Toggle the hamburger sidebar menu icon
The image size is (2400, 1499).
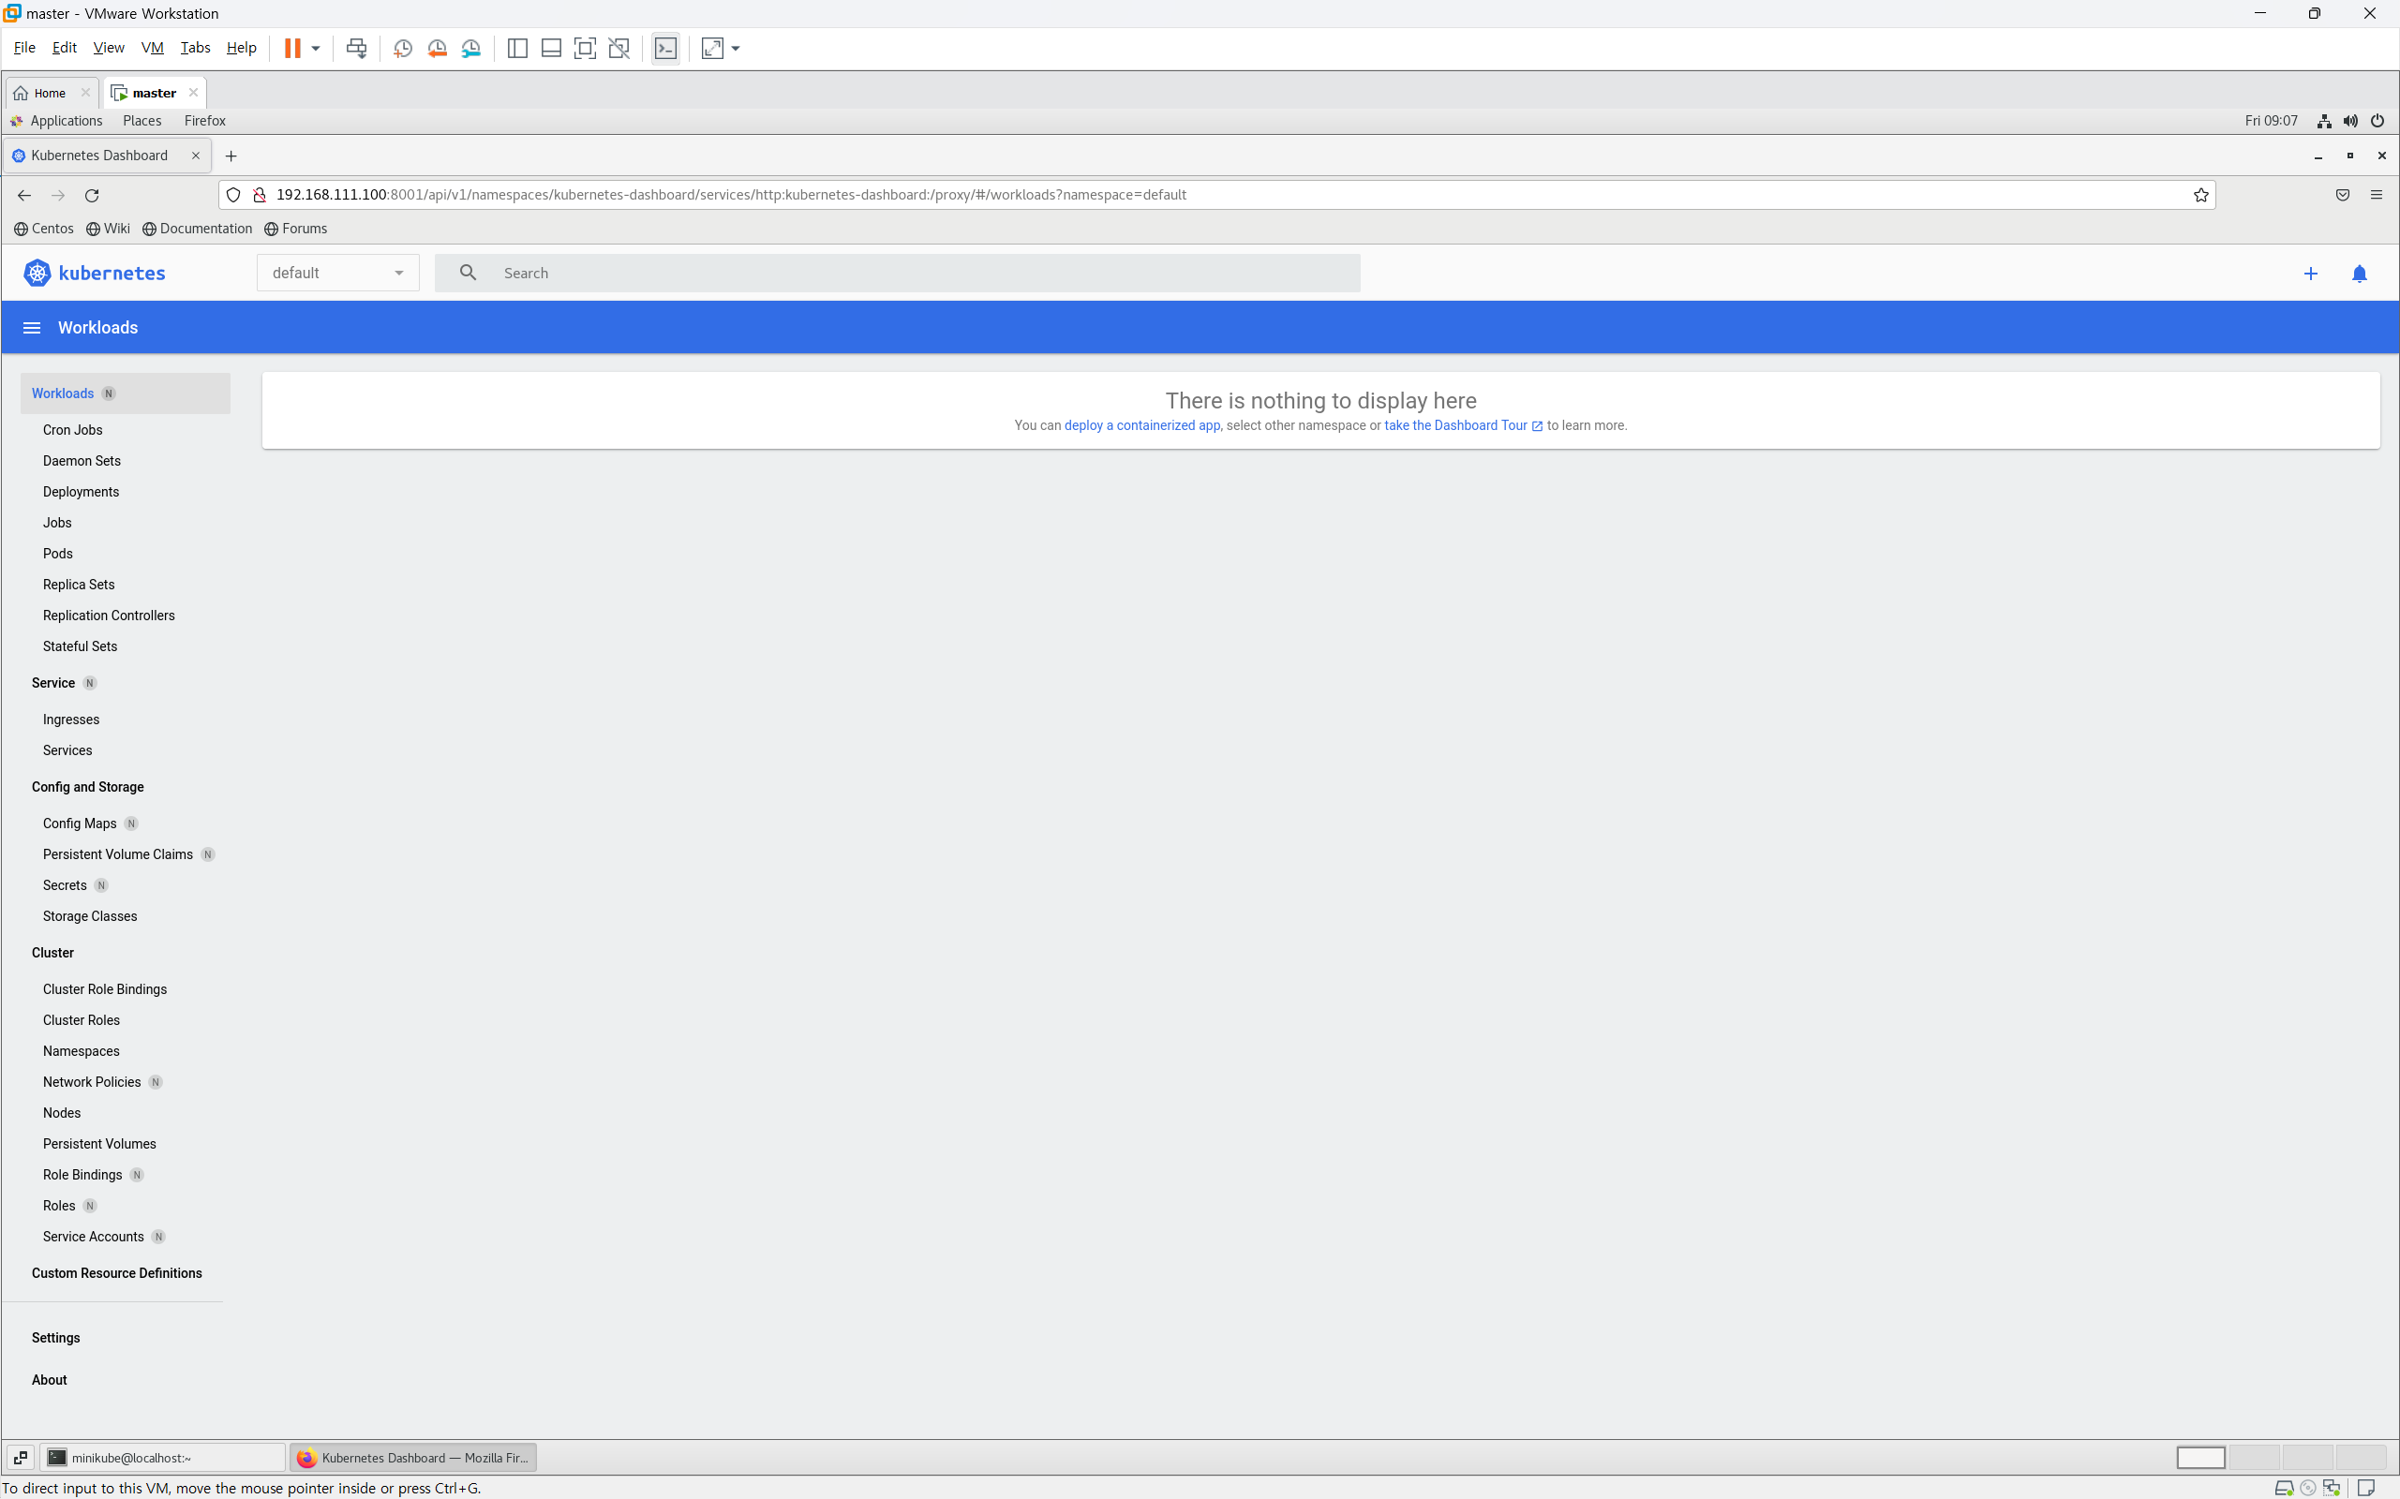click(32, 328)
